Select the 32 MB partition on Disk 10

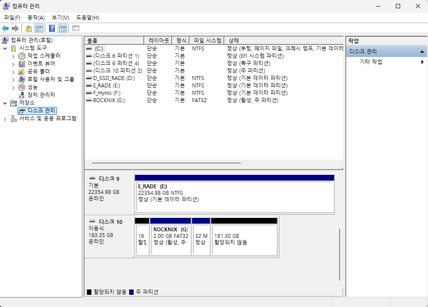tap(201, 237)
